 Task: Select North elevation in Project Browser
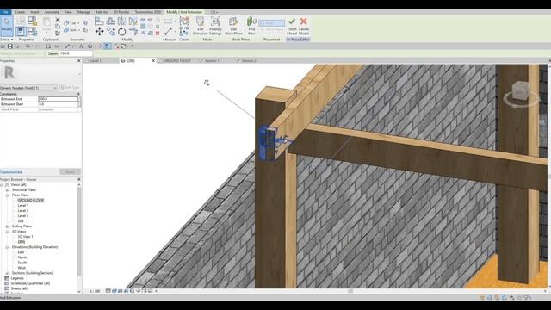pos(22,257)
